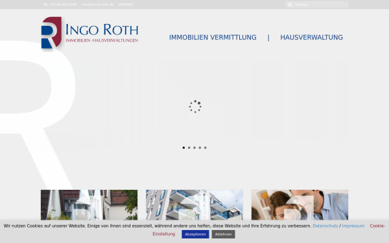Open the Immobilien Vermittlung menu
The width and height of the screenshot is (389, 243).
[213, 38]
